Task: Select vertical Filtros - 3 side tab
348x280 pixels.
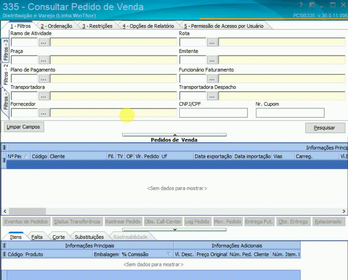Action: tap(5, 50)
